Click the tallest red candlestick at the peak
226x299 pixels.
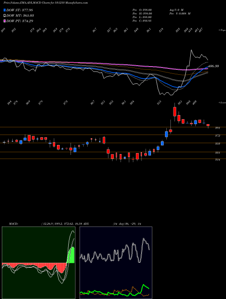click(174, 111)
